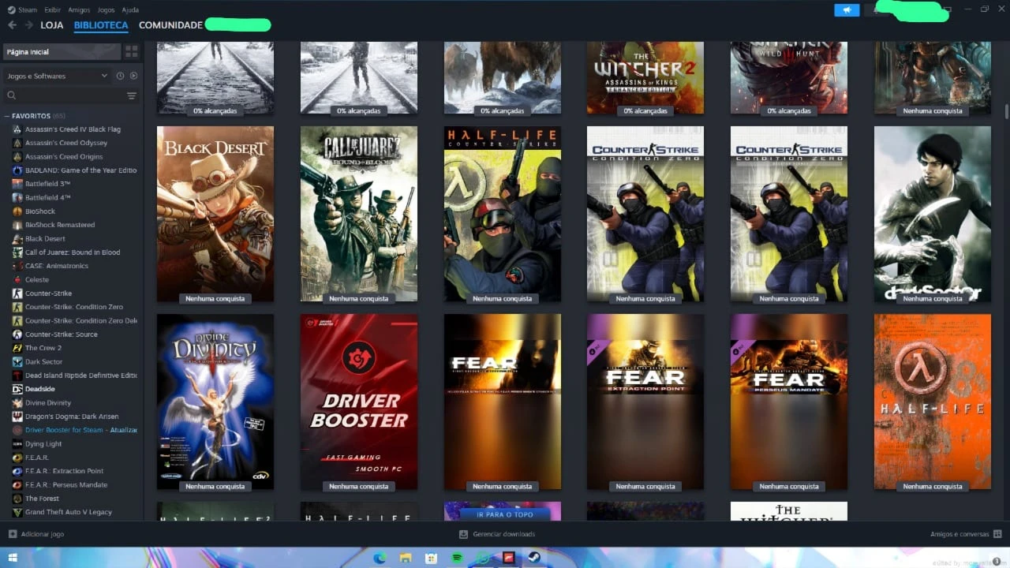Viewport: 1010px width, 568px height.
Task: Select BioShock Remastered in sidebar
Action: [x=60, y=225]
